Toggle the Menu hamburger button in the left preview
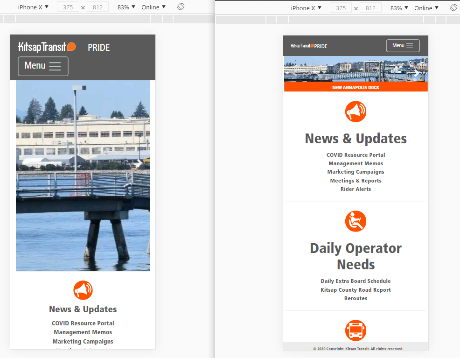460x358 pixels. (x=43, y=66)
